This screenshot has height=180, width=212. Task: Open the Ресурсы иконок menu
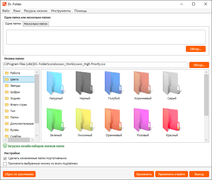click(x=36, y=11)
